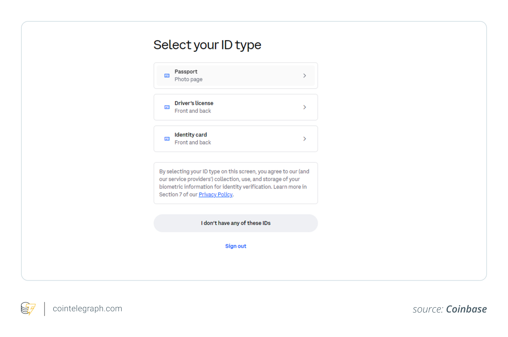Select the blue ID badge icon beside Passport

(x=167, y=76)
